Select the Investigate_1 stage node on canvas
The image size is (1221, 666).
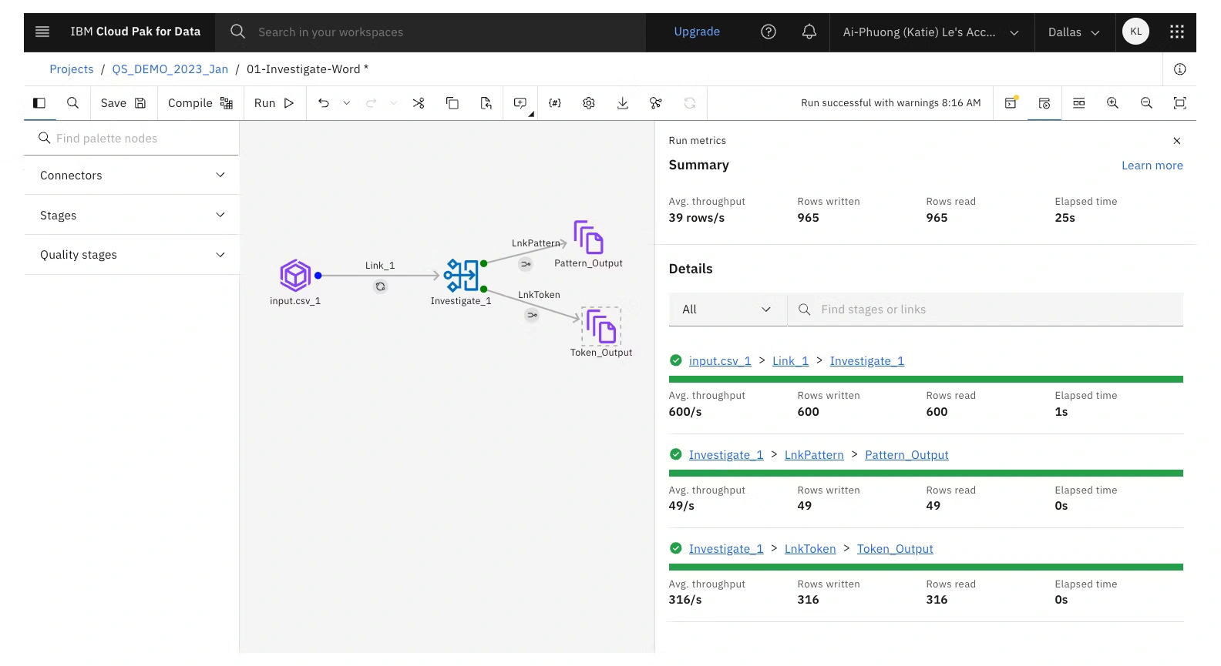click(461, 276)
